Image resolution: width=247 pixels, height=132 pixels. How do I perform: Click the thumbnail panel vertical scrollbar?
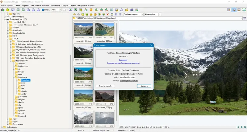[117, 72]
